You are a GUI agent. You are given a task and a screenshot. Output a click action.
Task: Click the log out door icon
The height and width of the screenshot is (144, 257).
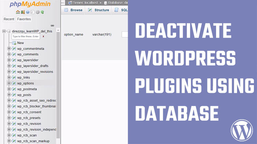click(x=23, y=12)
